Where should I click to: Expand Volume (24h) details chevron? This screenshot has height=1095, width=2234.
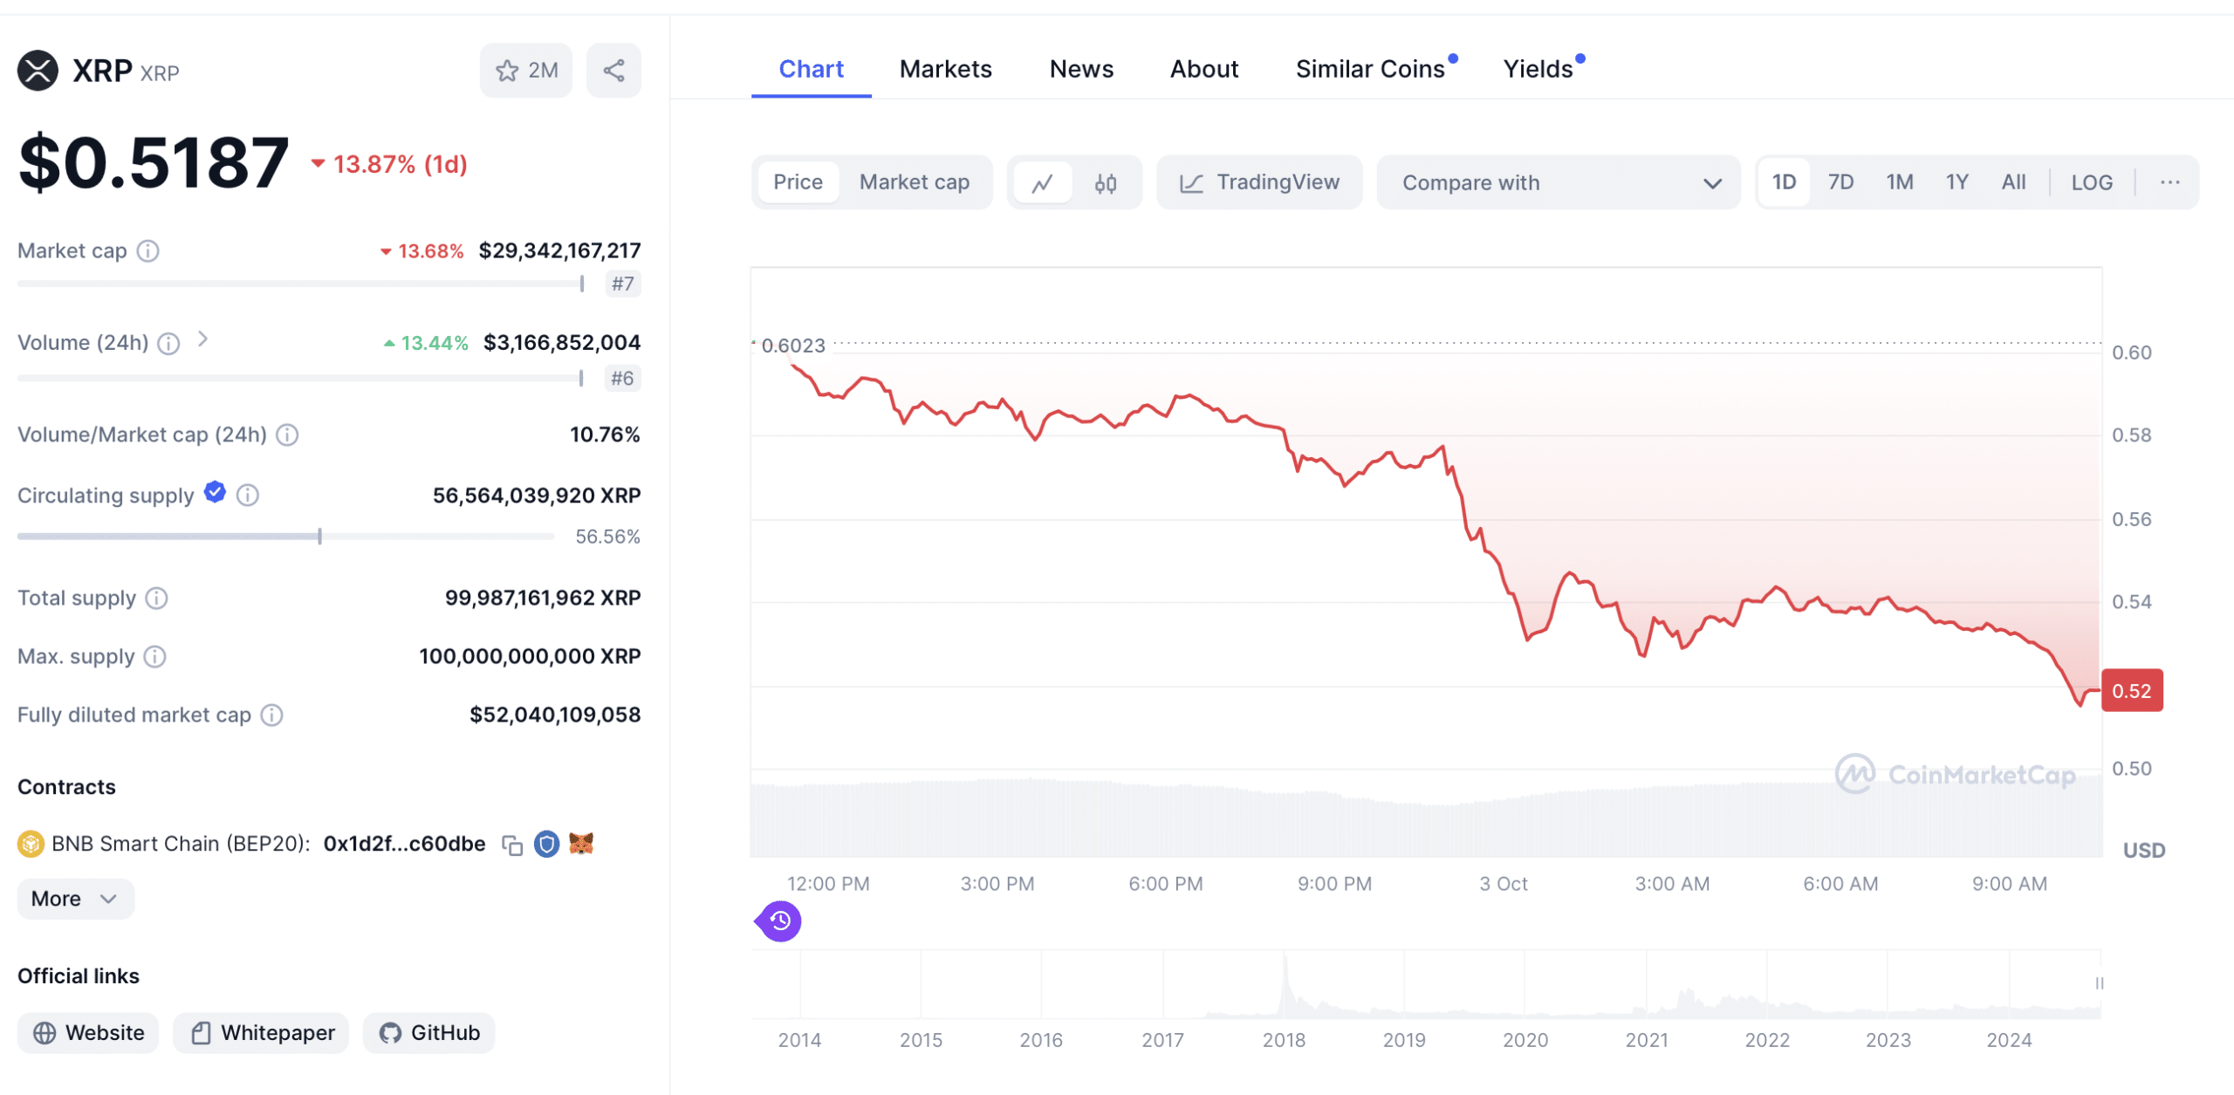202,339
